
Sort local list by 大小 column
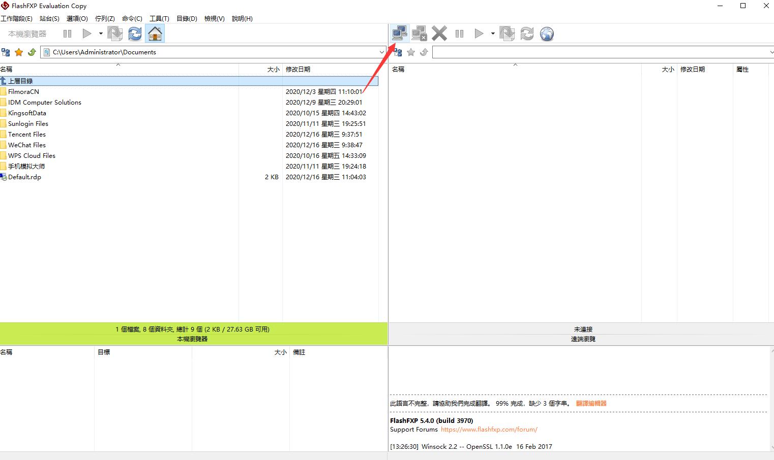coord(260,69)
